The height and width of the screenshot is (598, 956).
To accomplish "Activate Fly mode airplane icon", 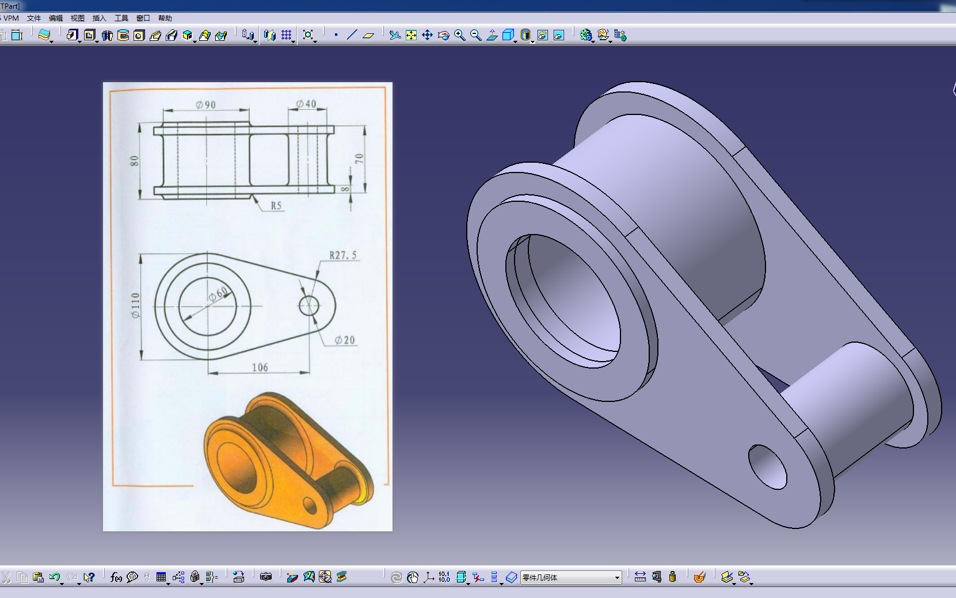I will (x=395, y=35).
